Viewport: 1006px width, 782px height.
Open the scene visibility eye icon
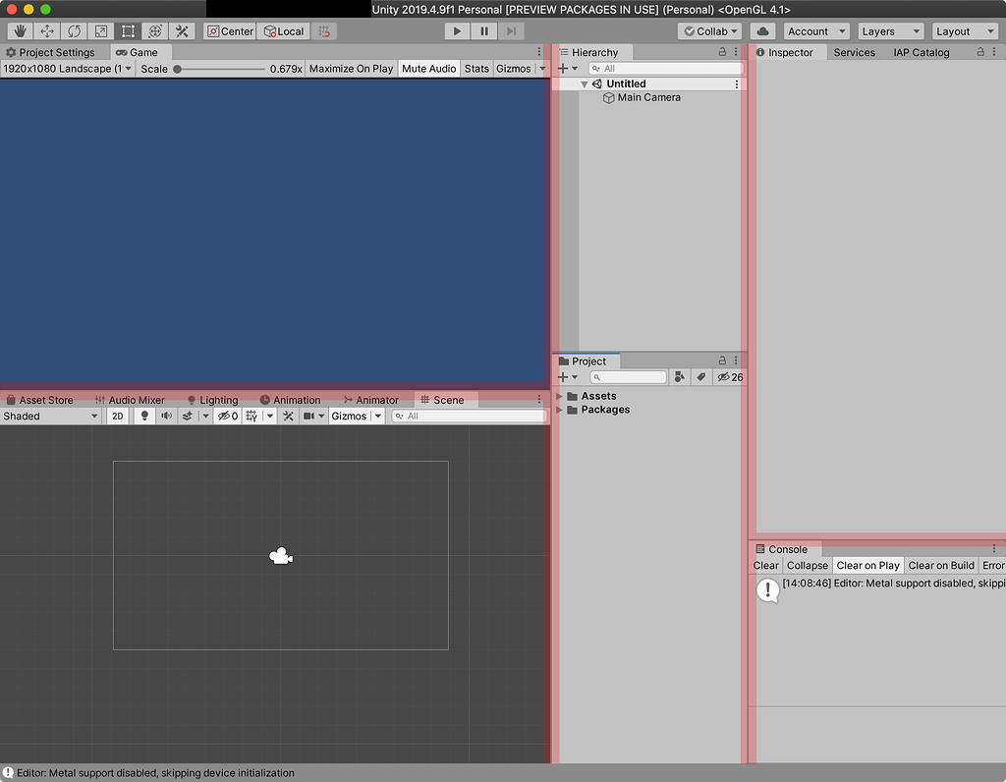(x=225, y=416)
